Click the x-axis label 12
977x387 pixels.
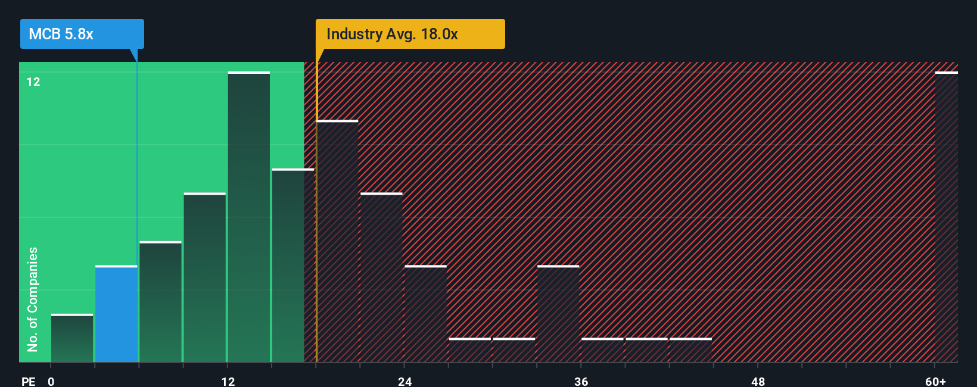coord(228,381)
